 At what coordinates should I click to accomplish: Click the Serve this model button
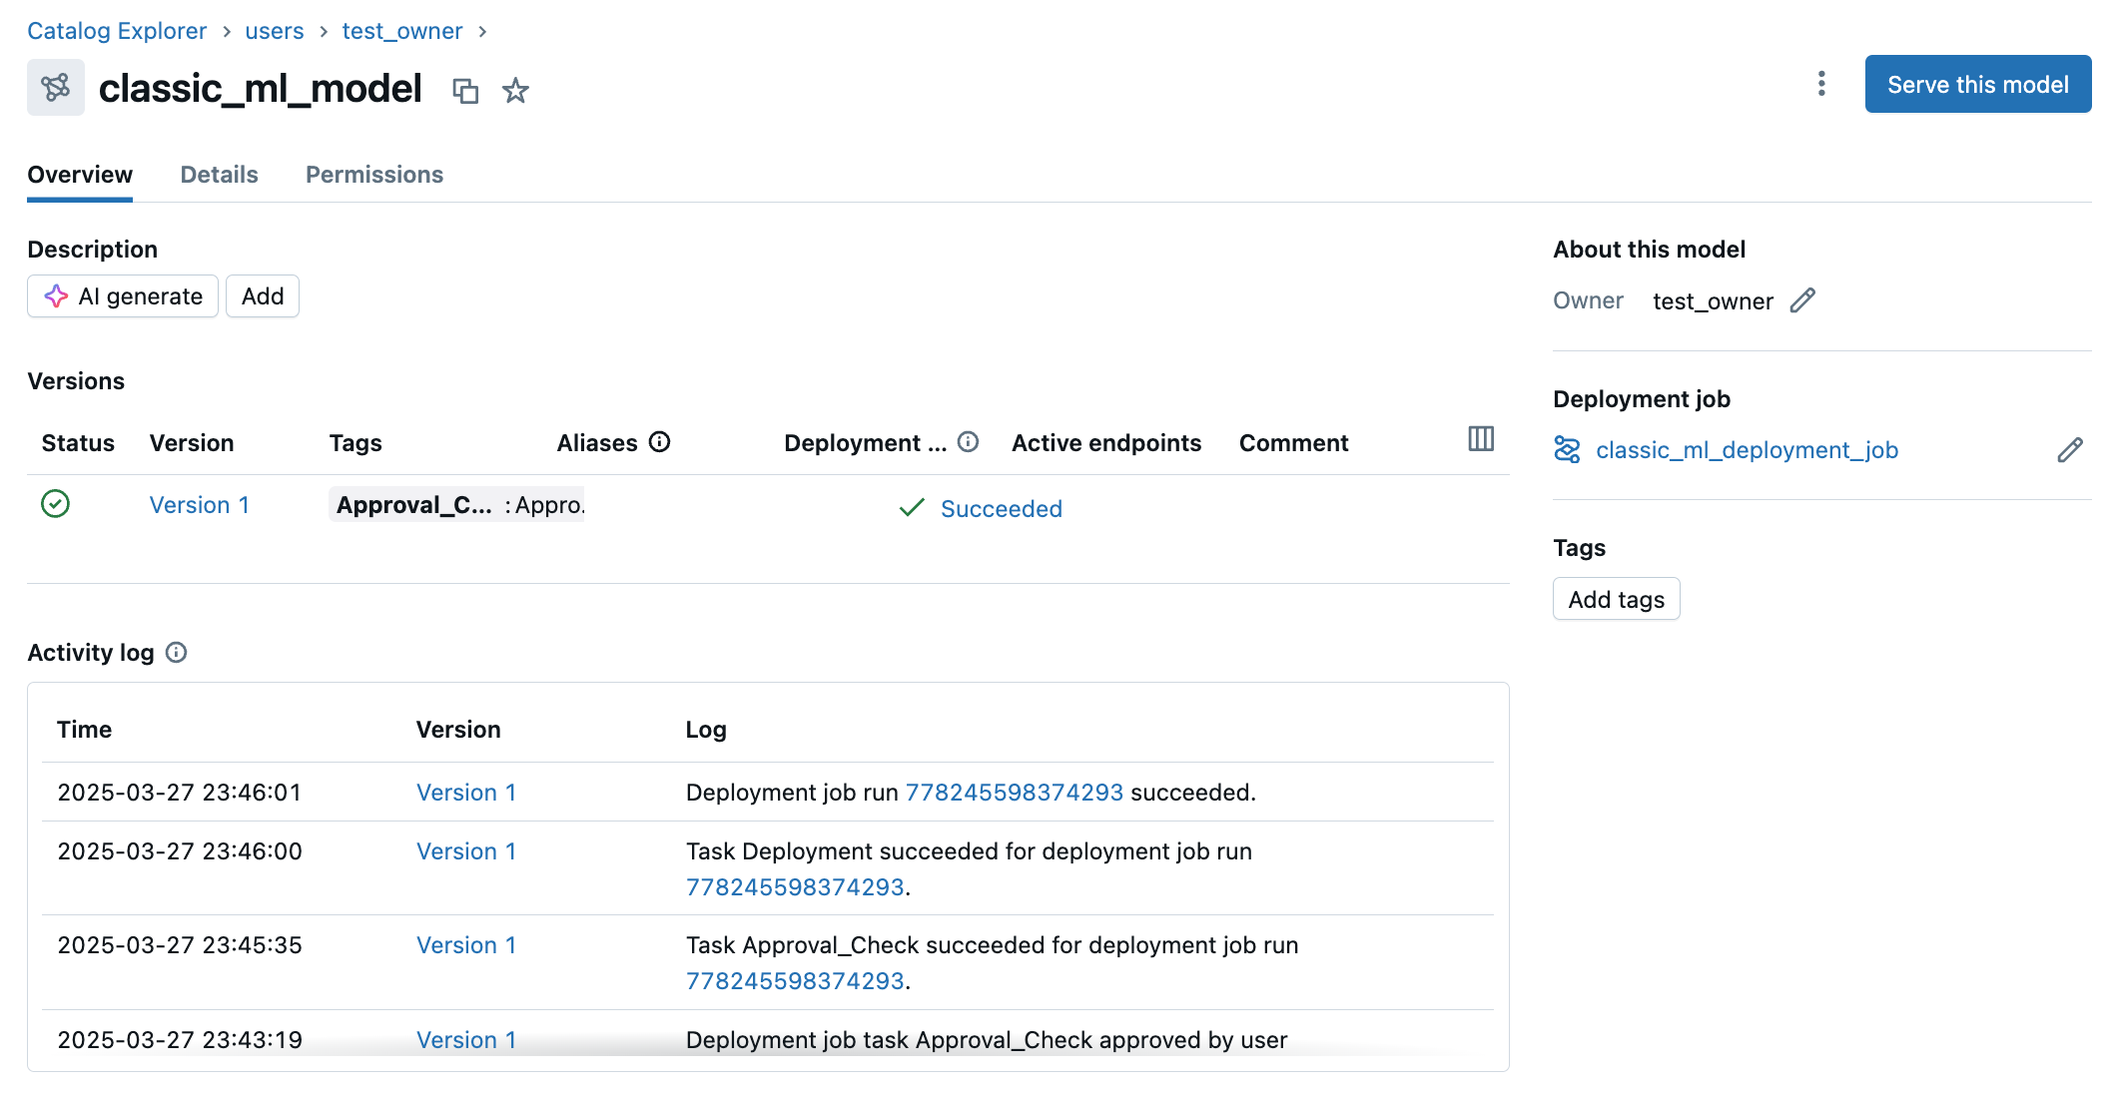coord(1977,84)
